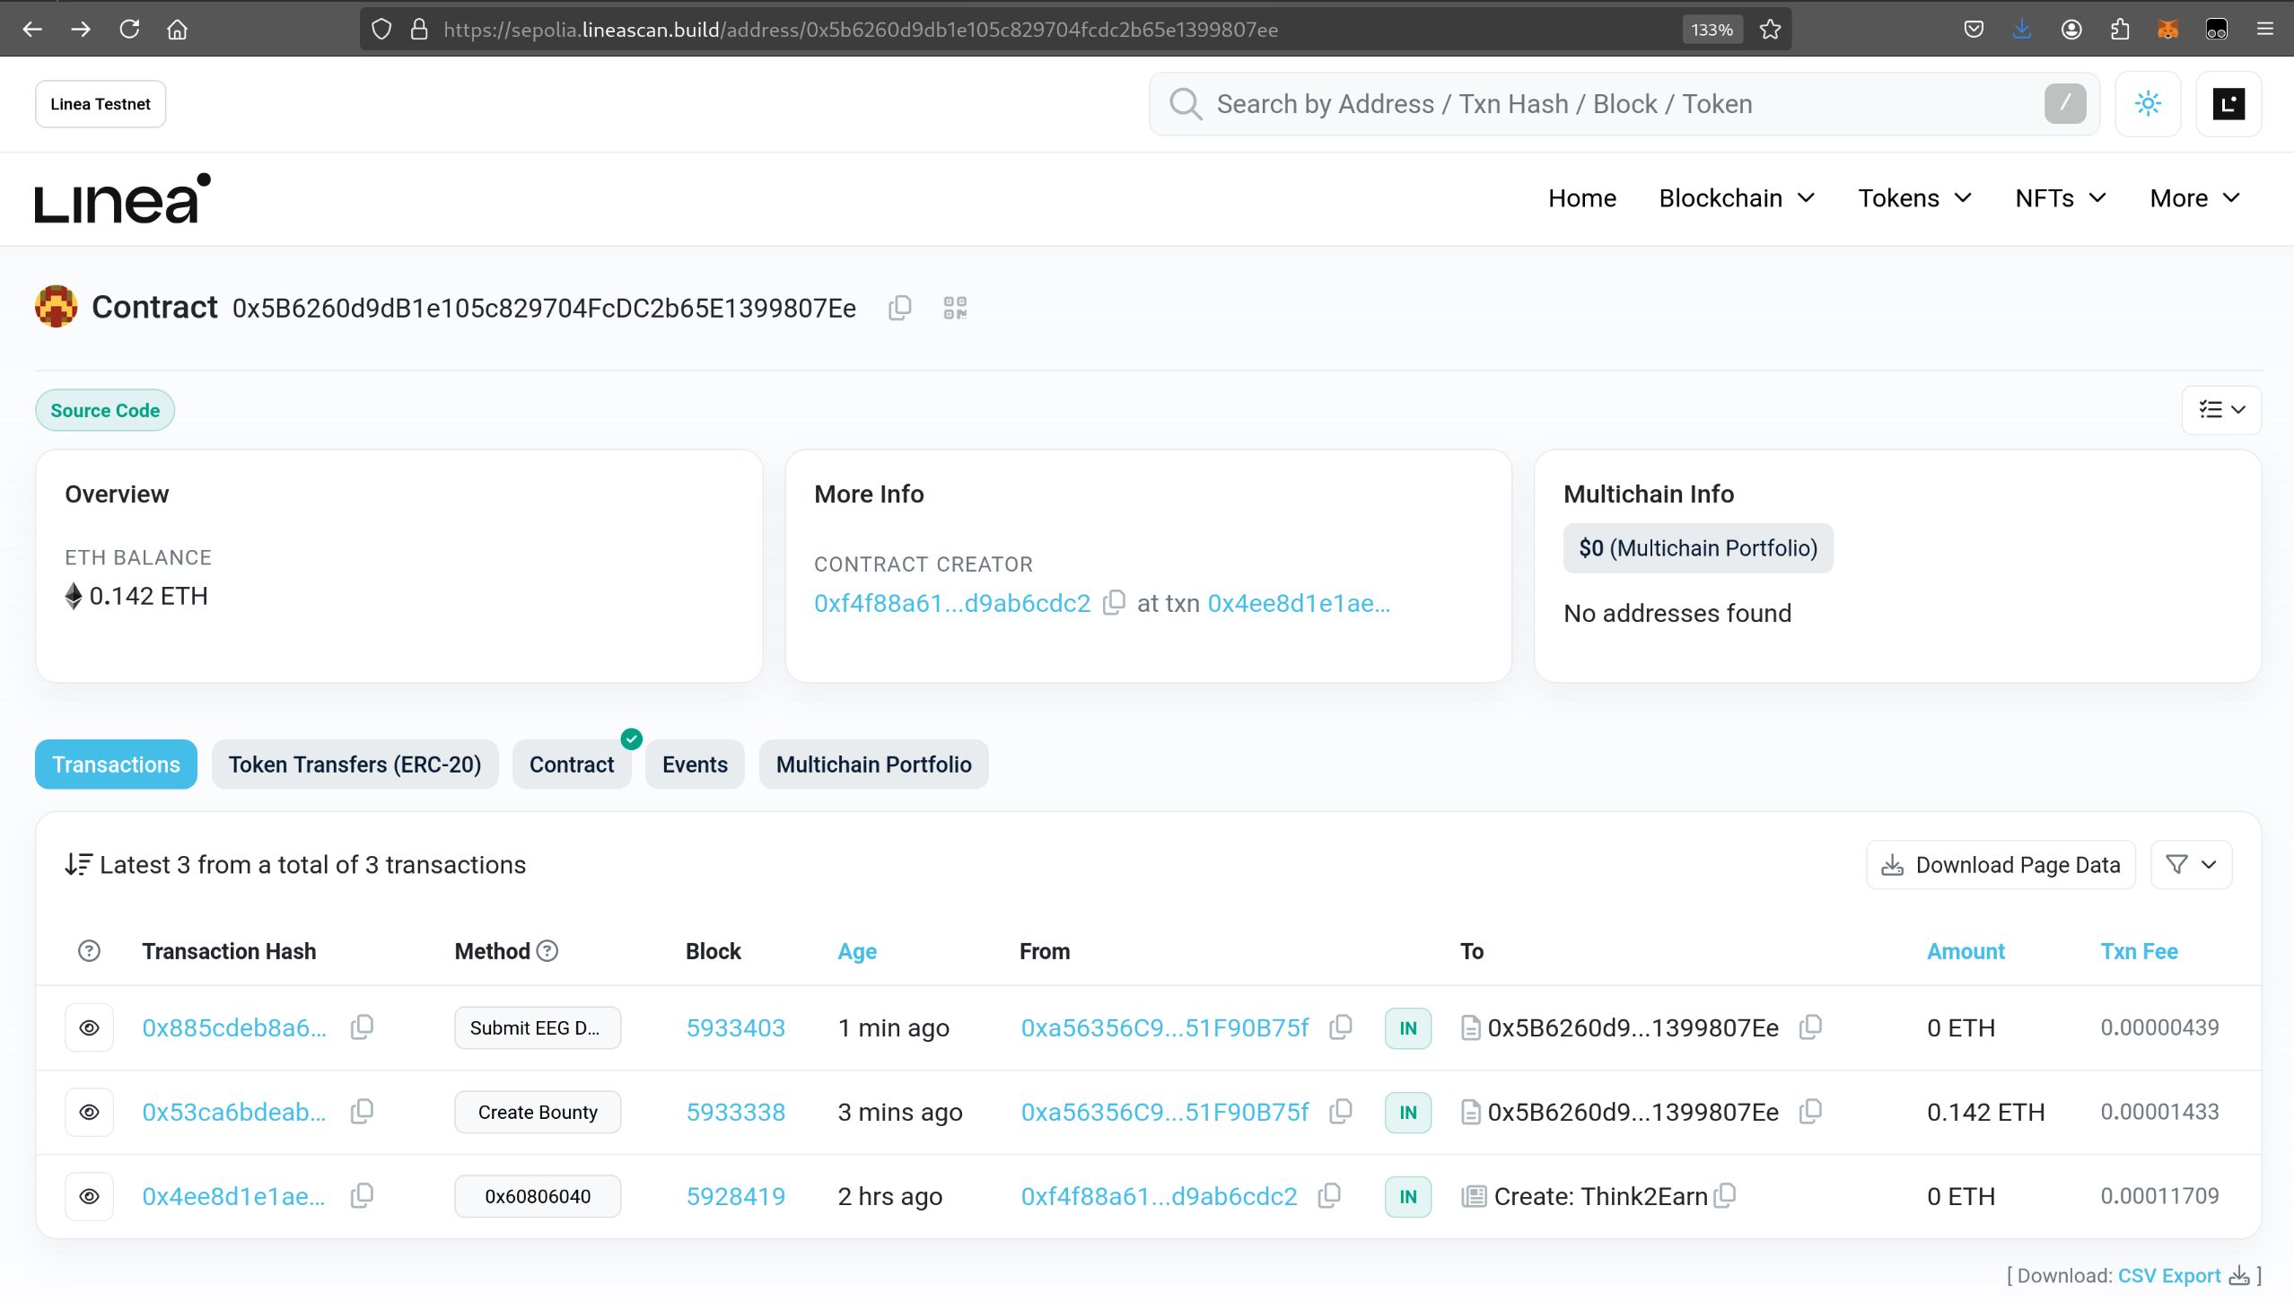The width and height of the screenshot is (2294, 1302).
Task: Preview transaction 0x53ca6bdeab with eye icon
Action: click(89, 1112)
